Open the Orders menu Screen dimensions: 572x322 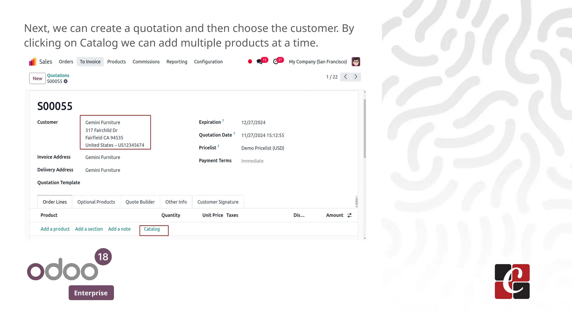point(66,62)
